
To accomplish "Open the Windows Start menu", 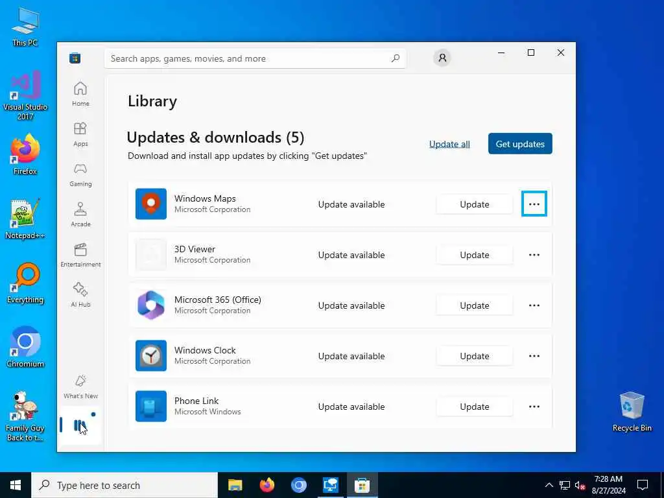I will tap(16, 485).
